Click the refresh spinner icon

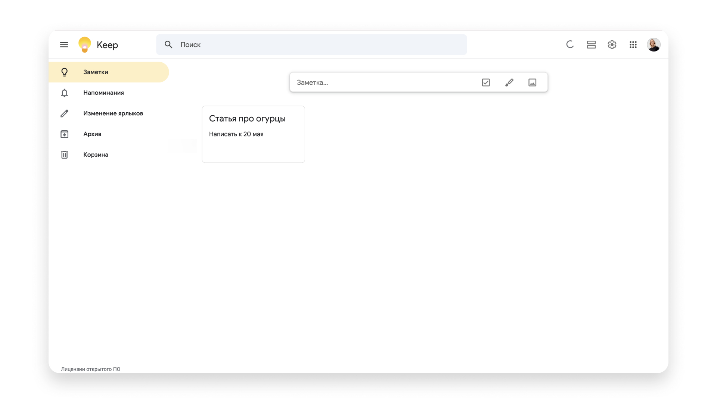tap(570, 45)
